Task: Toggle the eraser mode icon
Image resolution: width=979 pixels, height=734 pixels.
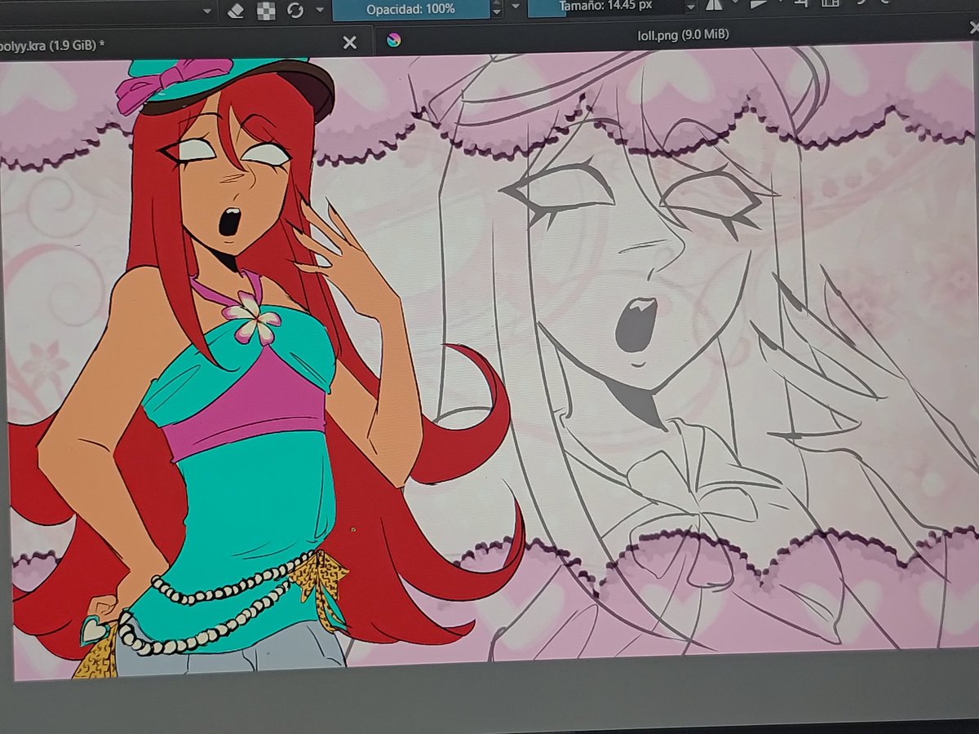Action: pyautogui.click(x=236, y=10)
